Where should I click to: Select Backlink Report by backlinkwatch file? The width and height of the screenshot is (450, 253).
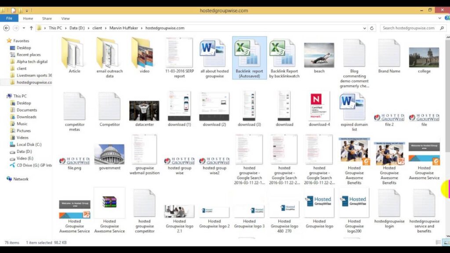click(x=284, y=58)
